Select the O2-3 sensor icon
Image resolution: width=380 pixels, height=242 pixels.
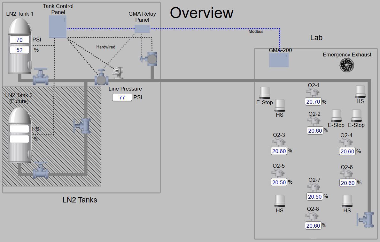tap(279, 143)
